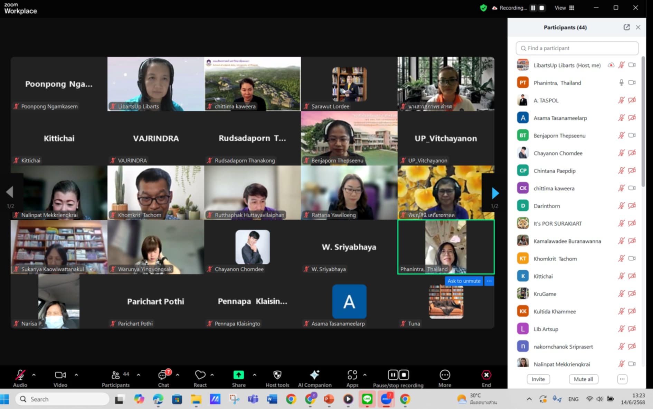This screenshot has width=653, height=409.
Task: Pop out the Participants panel
Action: [x=626, y=27]
